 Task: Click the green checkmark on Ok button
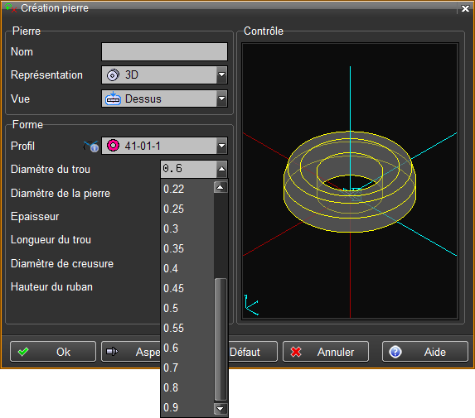point(23,352)
